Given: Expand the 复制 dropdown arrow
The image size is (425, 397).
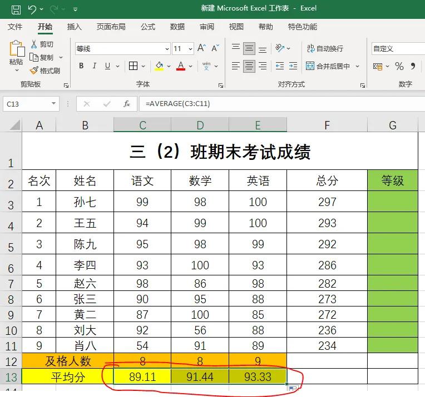Looking at the screenshot, I should [61, 57].
